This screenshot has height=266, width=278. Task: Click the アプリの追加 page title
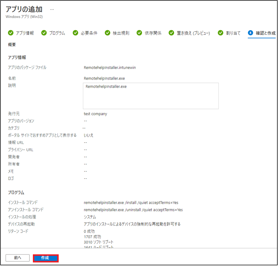[24, 9]
